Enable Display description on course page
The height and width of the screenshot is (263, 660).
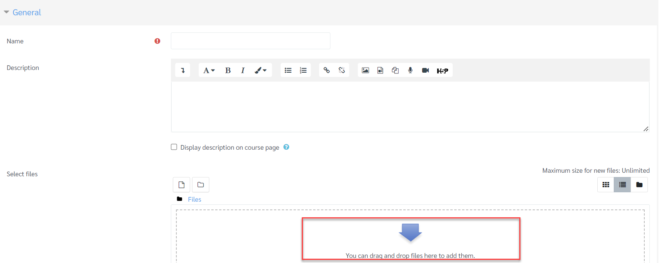174,147
